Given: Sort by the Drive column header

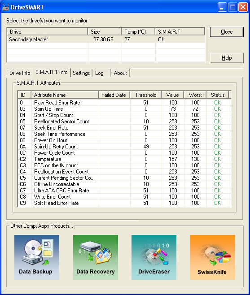Looking at the screenshot, I should [x=47, y=31].
